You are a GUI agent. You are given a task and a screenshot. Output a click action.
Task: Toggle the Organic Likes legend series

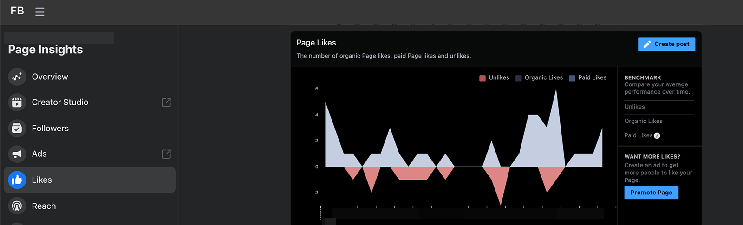tap(539, 78)
